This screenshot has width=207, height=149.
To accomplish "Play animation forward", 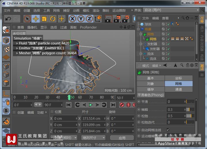I will (x=91, y=105).
